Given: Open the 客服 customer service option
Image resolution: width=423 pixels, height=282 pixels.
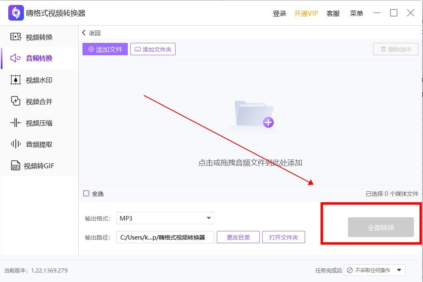Looking at the screenshot, I should 333,13.
